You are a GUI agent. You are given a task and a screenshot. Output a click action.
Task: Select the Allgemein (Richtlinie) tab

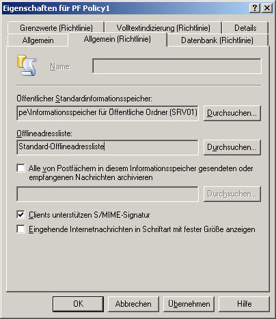118,39
